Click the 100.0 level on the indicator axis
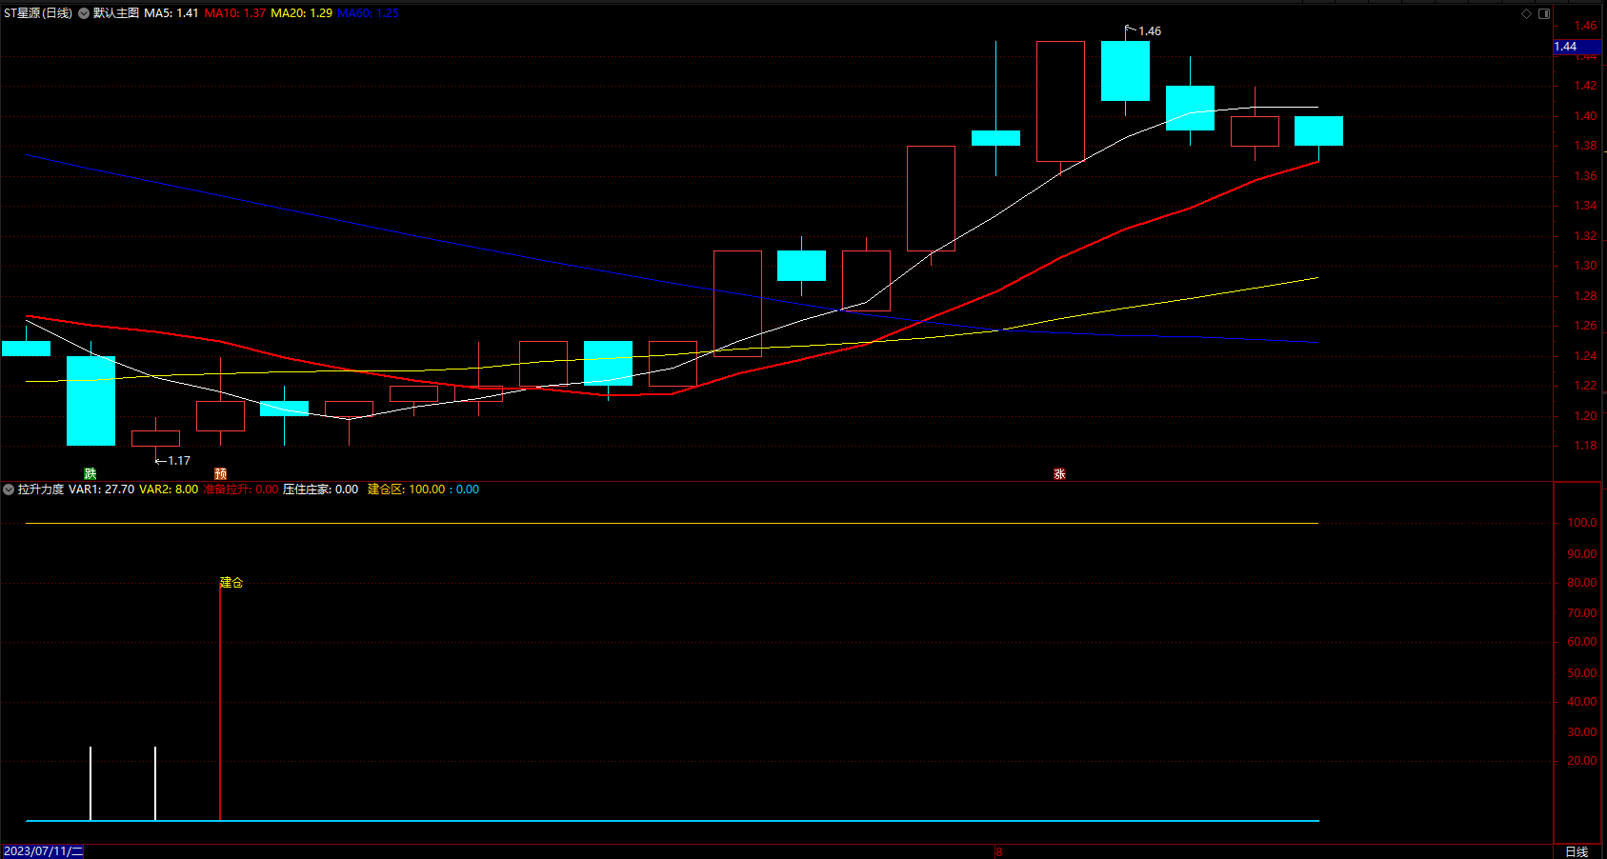Screen dimensions: 1607x859 [x=1582, y=523]
